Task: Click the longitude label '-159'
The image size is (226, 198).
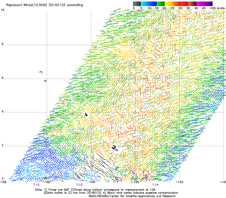Action: (92, 182)
